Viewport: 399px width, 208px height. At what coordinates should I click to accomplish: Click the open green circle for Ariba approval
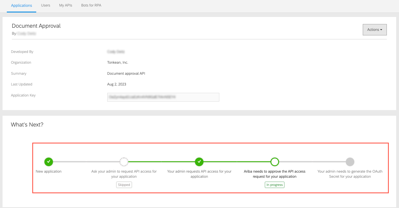point(274,162)
